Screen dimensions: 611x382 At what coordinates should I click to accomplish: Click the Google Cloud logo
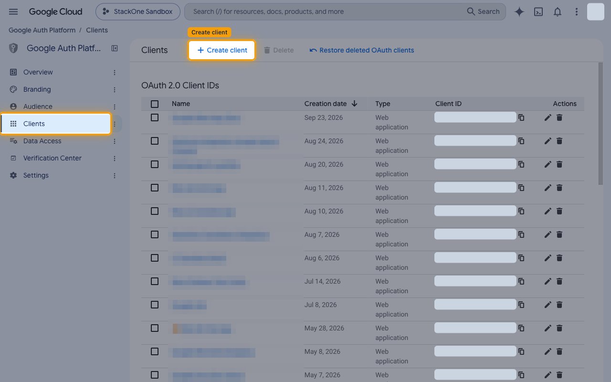[55, 11]
